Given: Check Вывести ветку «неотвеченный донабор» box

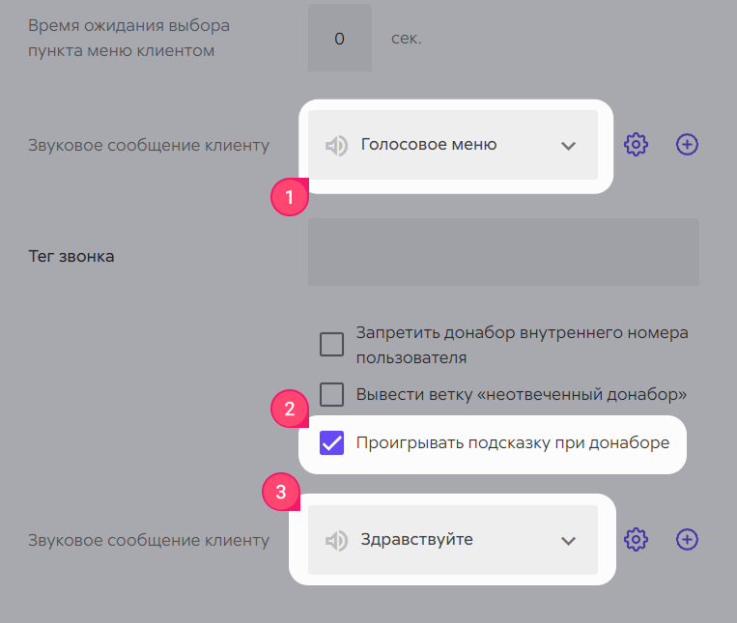Looking at the screenshot, I should pyautogui.click(x=332, y=394).
